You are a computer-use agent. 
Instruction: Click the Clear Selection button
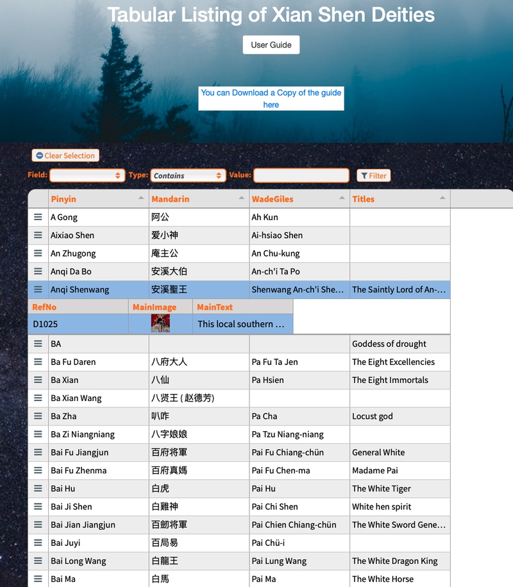tap(65, 155)
